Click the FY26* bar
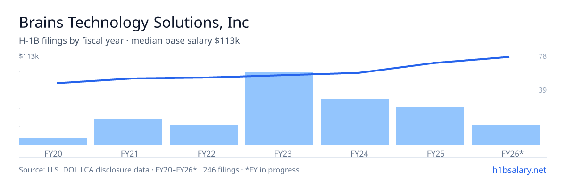This screenshot has height=188, width=566. click(506, 135)
